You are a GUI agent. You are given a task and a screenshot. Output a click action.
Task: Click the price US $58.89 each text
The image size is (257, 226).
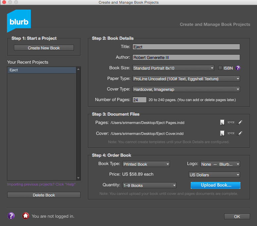[138, 174]
